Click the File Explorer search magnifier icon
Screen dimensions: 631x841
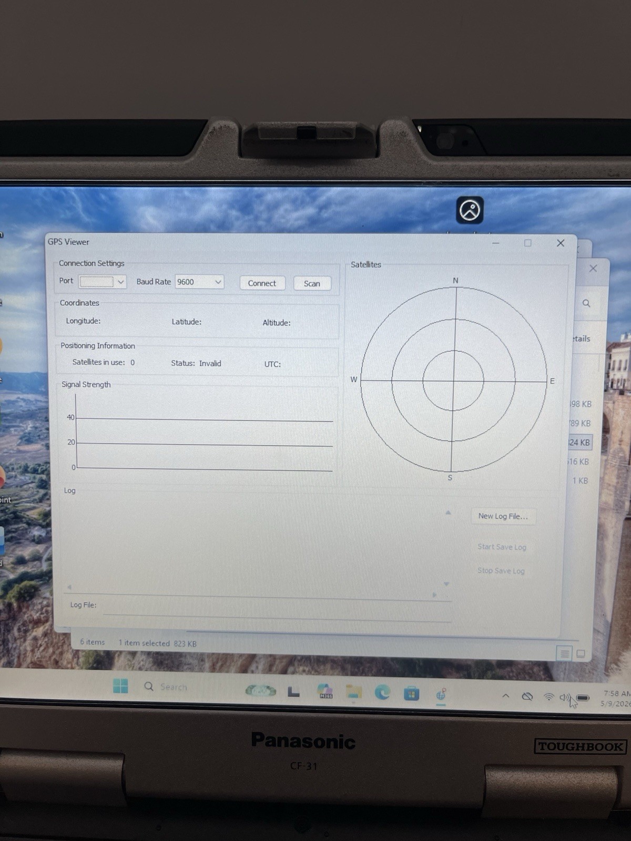(586, 303)
